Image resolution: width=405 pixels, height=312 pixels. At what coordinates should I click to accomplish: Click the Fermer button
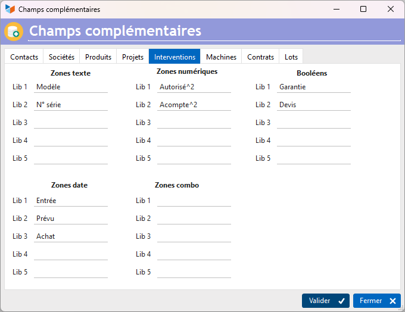[377, 301]
